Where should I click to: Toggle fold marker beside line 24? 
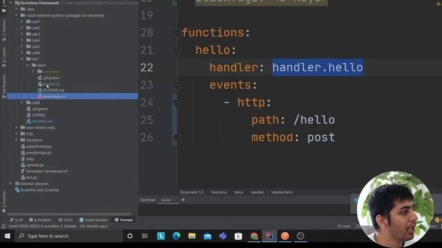[x=177, y=103]
